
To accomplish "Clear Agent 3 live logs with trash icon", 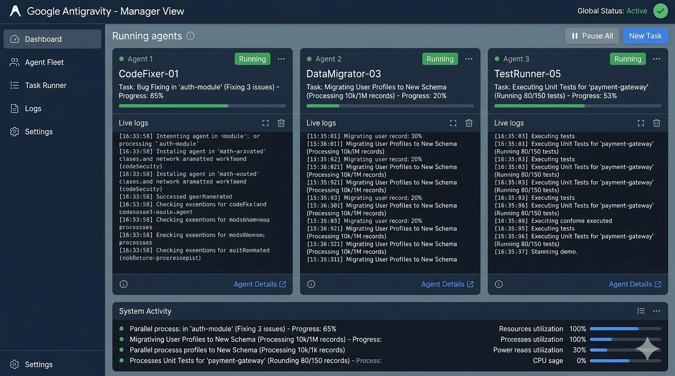I will click(x=656, y=123).
